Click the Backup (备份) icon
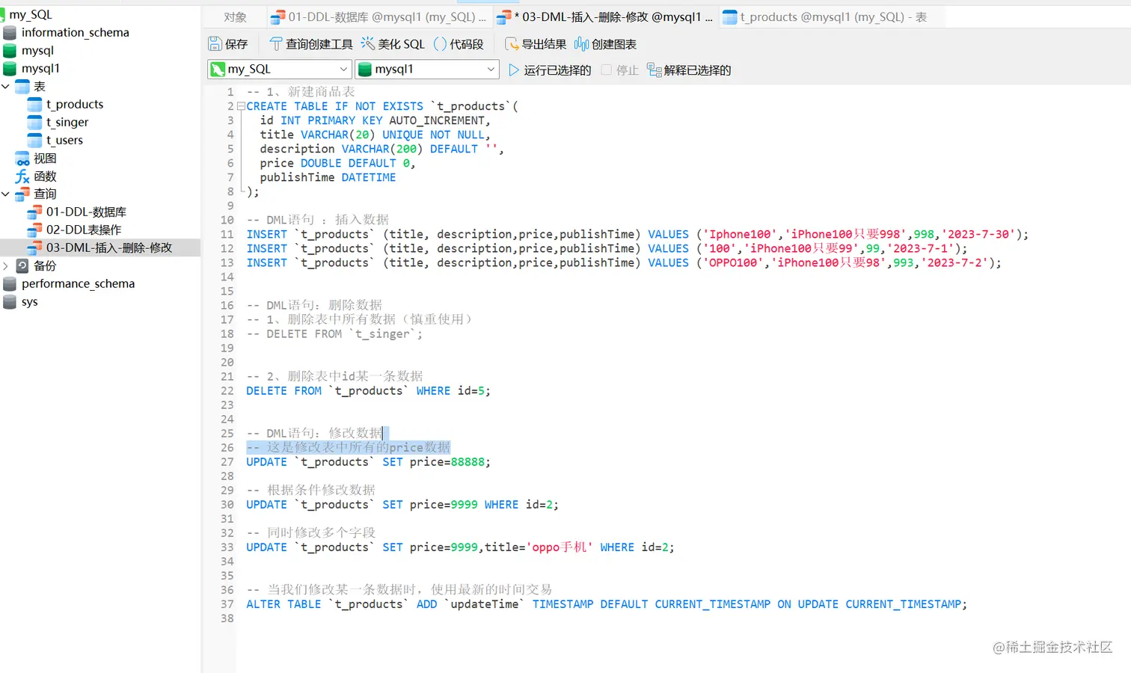Image resolution: width=1131 pixels, height=673 pixels. click(x=22, y=265)
